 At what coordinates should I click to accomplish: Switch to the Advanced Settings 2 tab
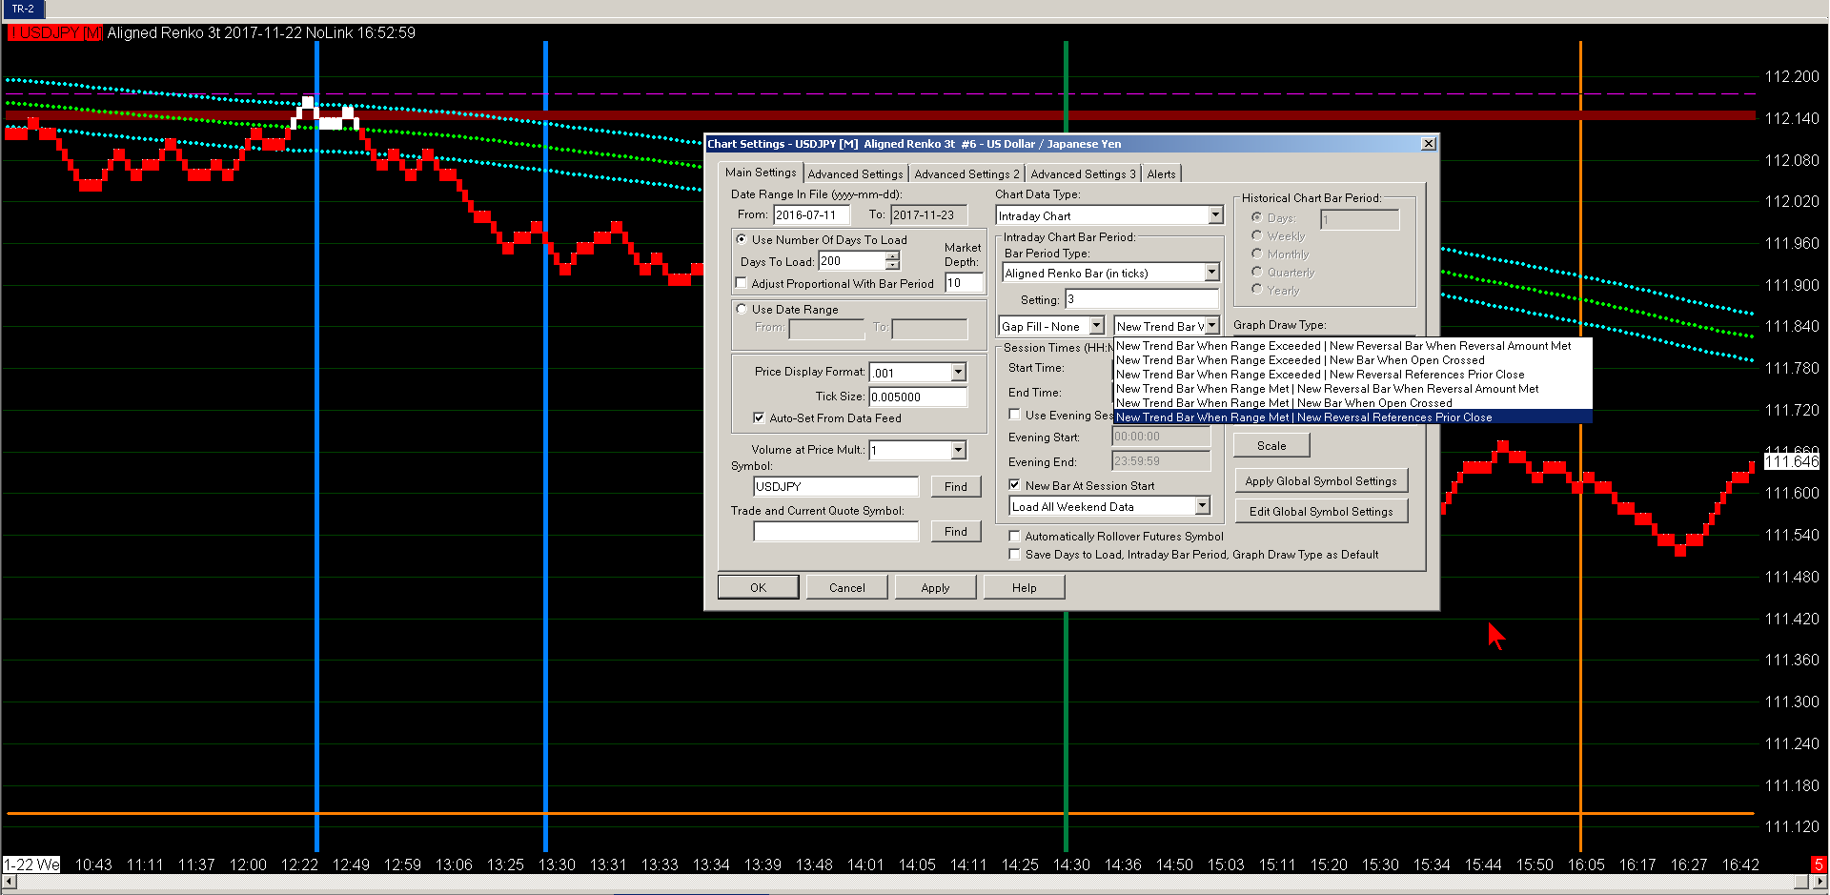pos(966,174)
